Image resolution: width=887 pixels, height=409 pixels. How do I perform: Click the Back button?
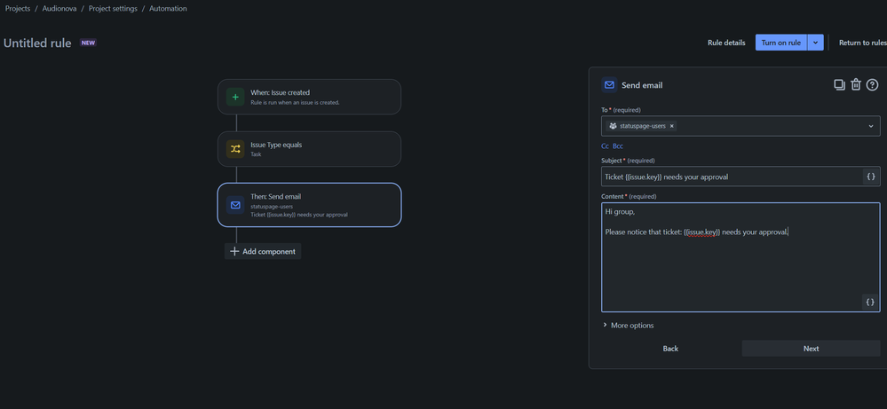click(x=670, y=349)
